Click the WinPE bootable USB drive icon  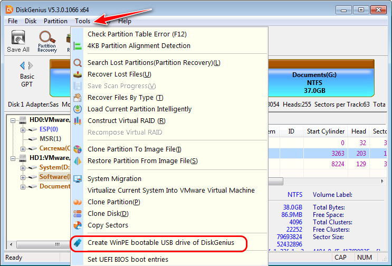78,242
